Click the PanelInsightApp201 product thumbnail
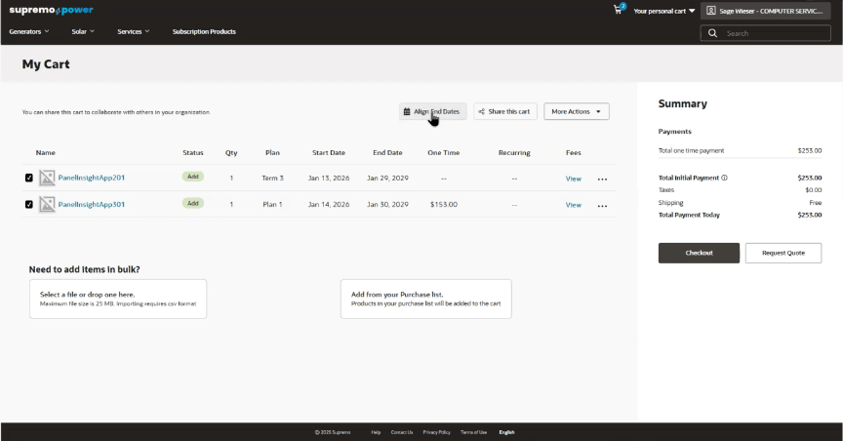Image resolution: width=843 pixels, height=441 pixels. pos(47,178)
